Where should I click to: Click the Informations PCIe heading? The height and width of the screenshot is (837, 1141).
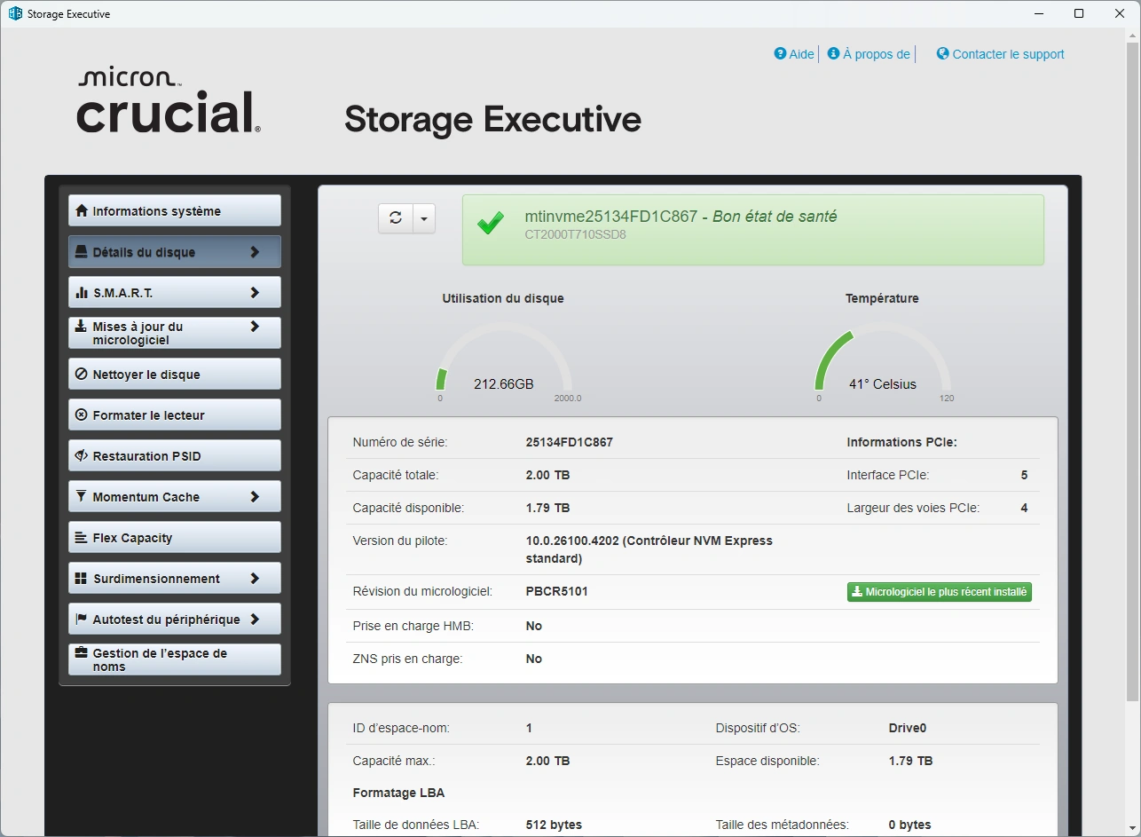pos(901,442)
